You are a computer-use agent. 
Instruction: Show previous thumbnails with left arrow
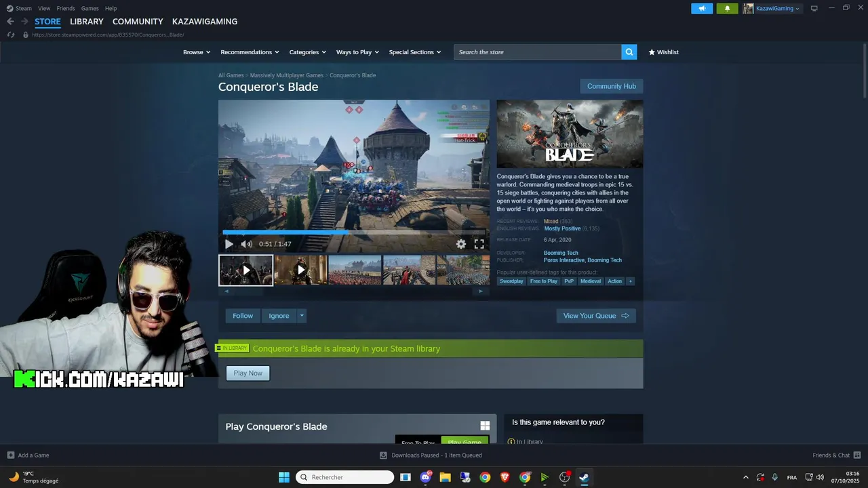[226, 291]
